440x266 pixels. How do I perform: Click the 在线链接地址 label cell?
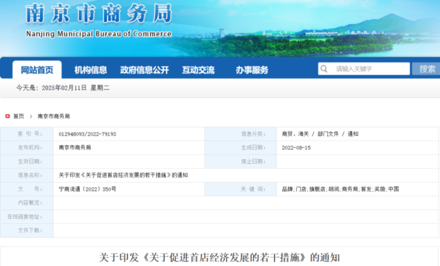(27, 216)
